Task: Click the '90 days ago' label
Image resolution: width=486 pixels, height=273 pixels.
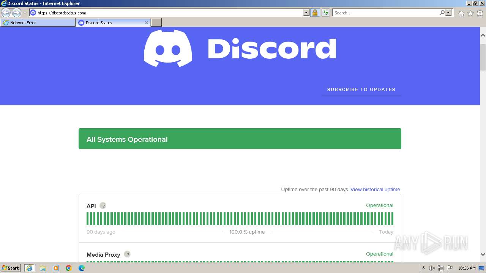Action: (101, 232)
